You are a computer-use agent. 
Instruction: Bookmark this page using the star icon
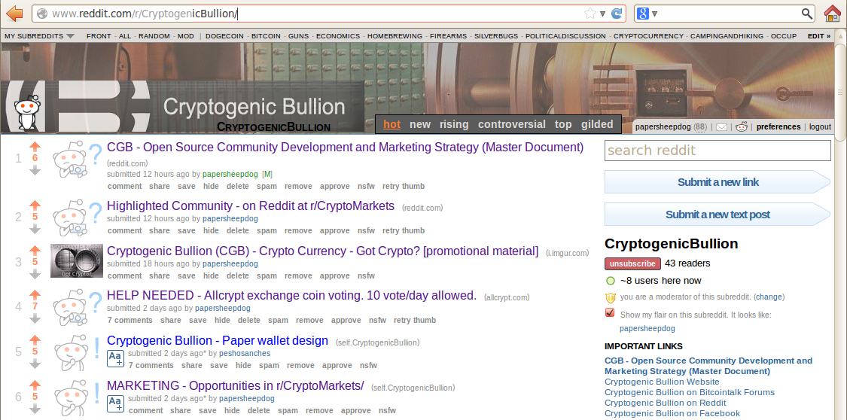pos(590,14)
